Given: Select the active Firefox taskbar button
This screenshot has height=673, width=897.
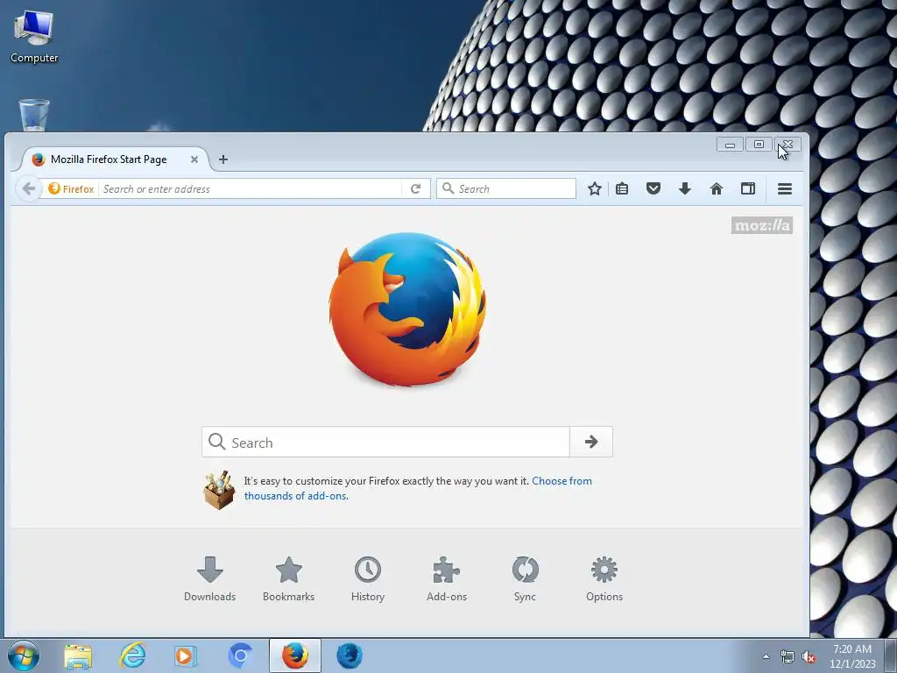Looking at the screenshot, I should pos(295,655).
